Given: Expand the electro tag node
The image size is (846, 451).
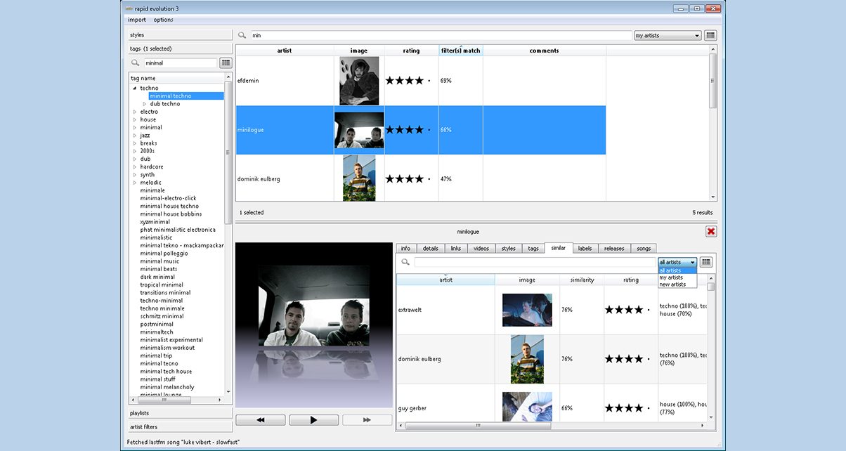Looking at the screenshot, I should (135, 112).
